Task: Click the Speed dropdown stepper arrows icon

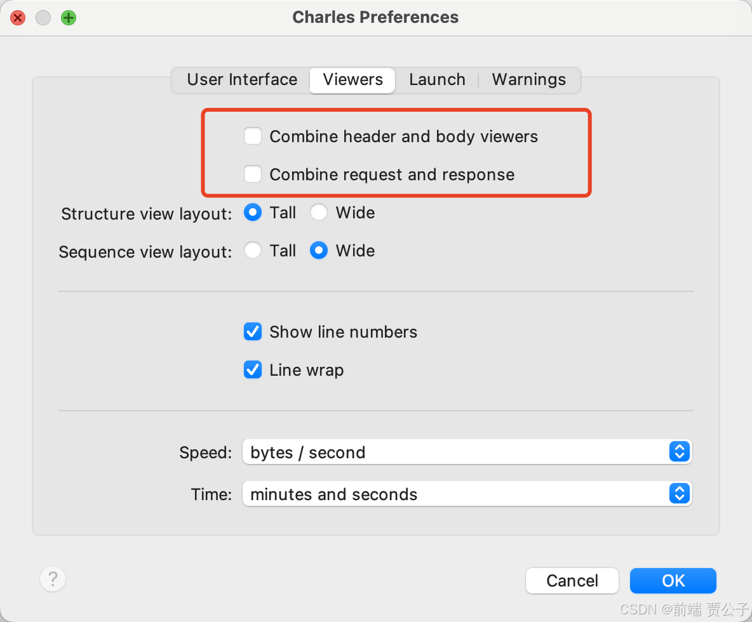Action: 679,452
